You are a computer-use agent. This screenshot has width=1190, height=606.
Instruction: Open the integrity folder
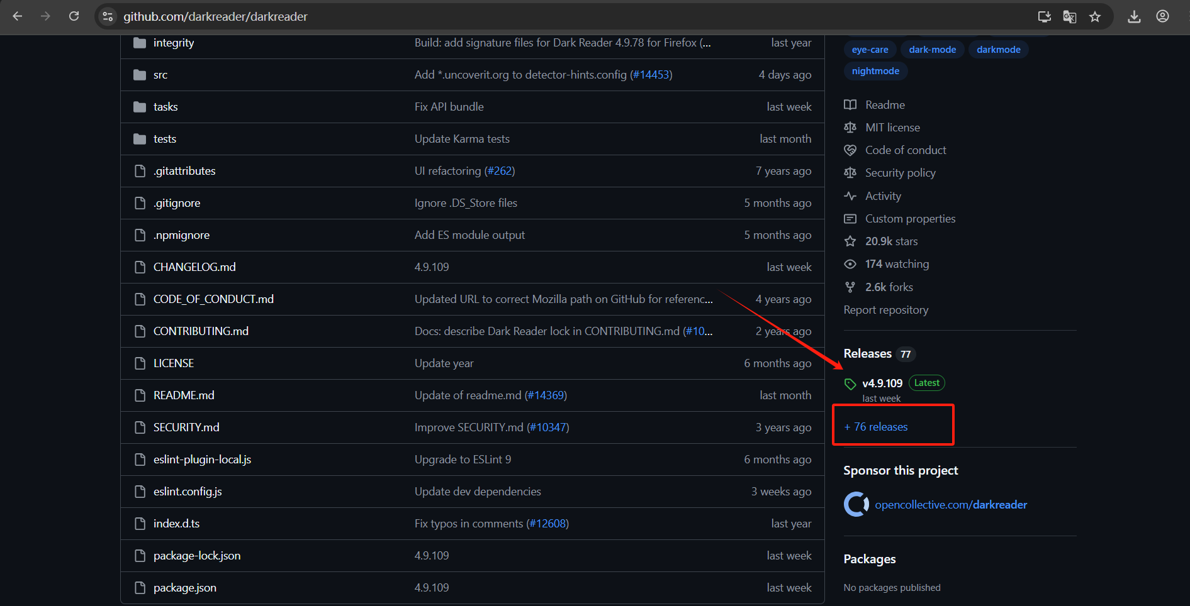[174, 43]
